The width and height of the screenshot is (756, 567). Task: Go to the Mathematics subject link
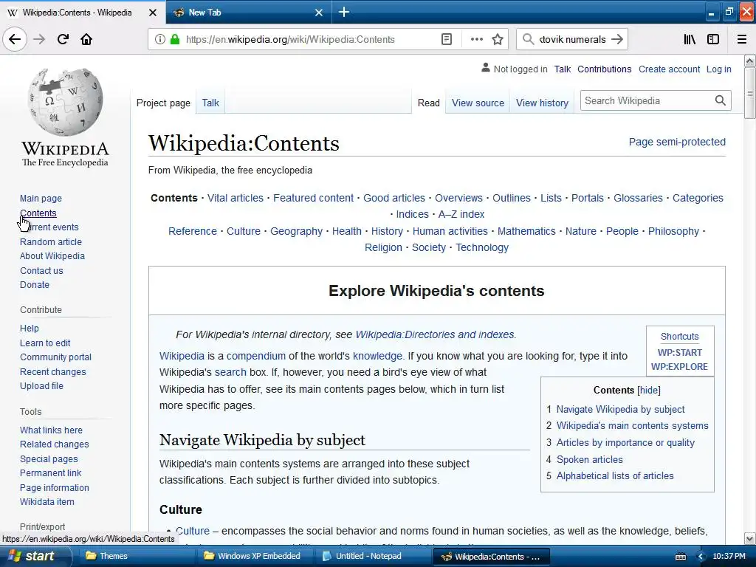click(526, 231)
